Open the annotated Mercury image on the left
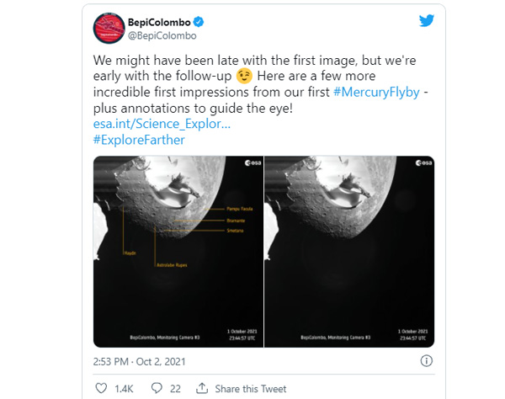505x399 pixels. [177, 251]
